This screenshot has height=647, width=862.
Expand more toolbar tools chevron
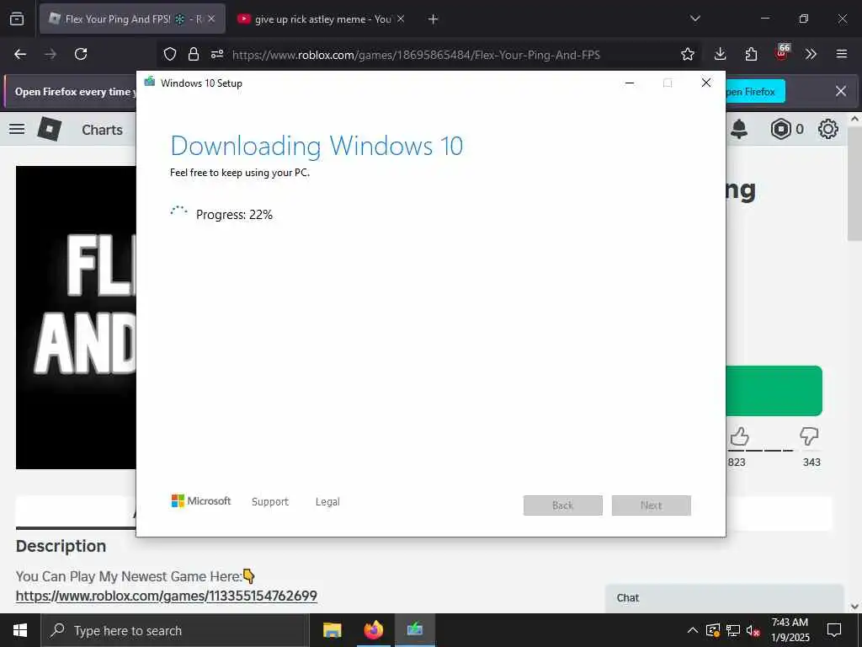tap(811, 54)
